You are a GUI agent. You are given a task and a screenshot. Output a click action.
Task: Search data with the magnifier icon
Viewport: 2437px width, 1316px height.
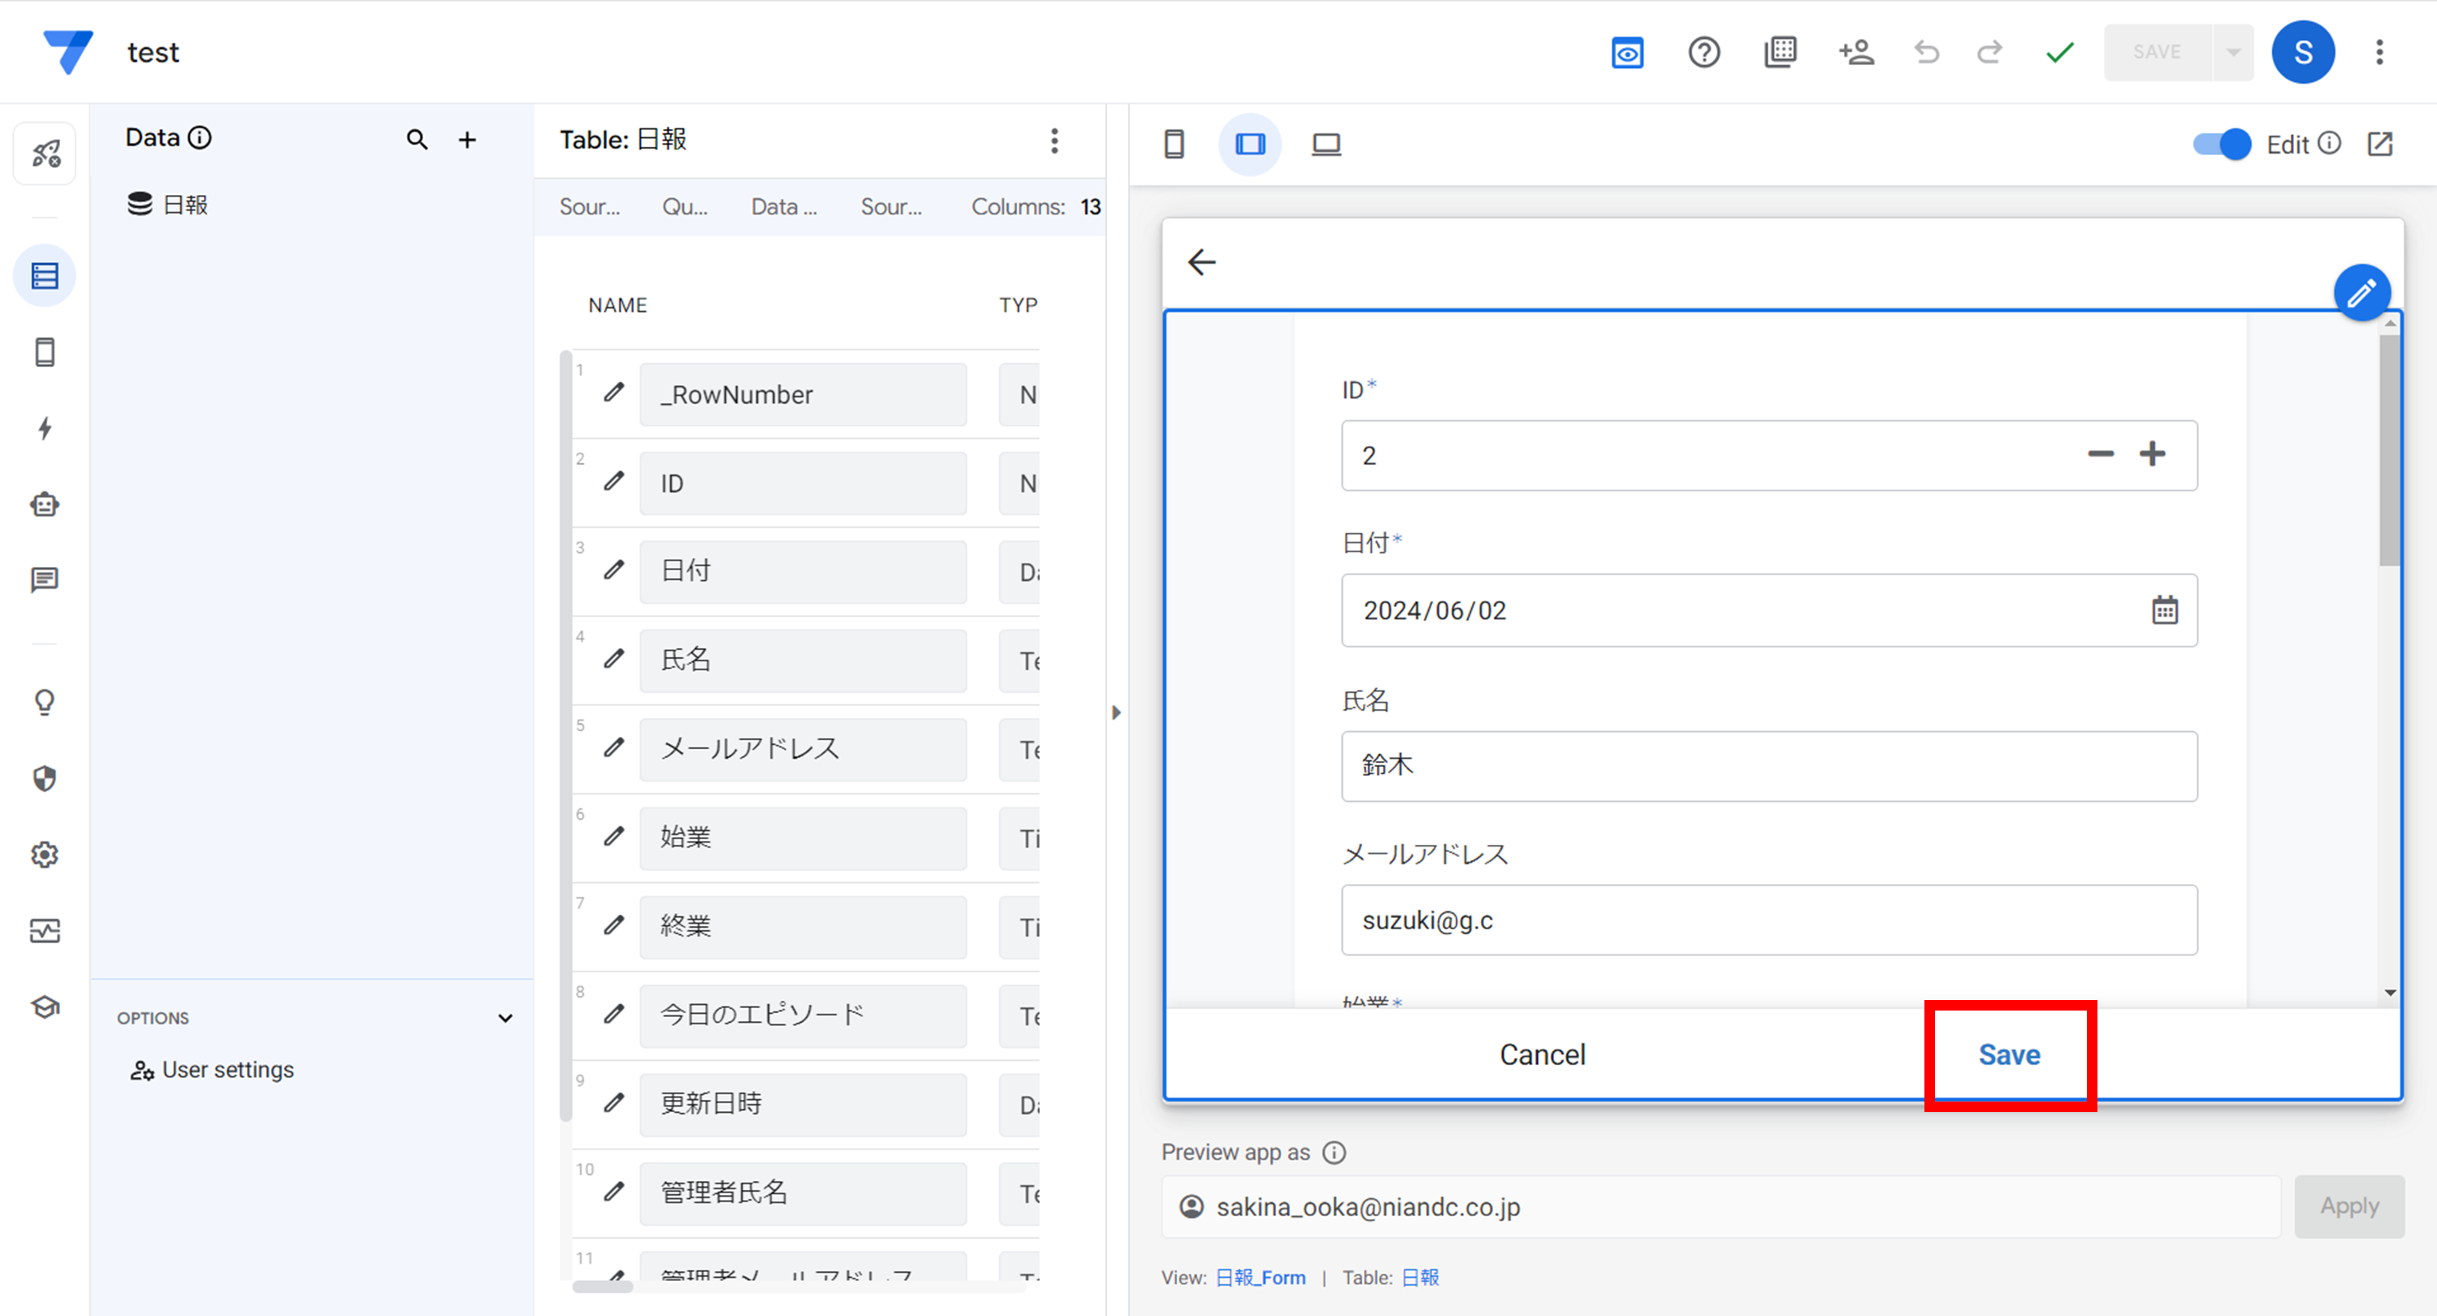point(418,139)
